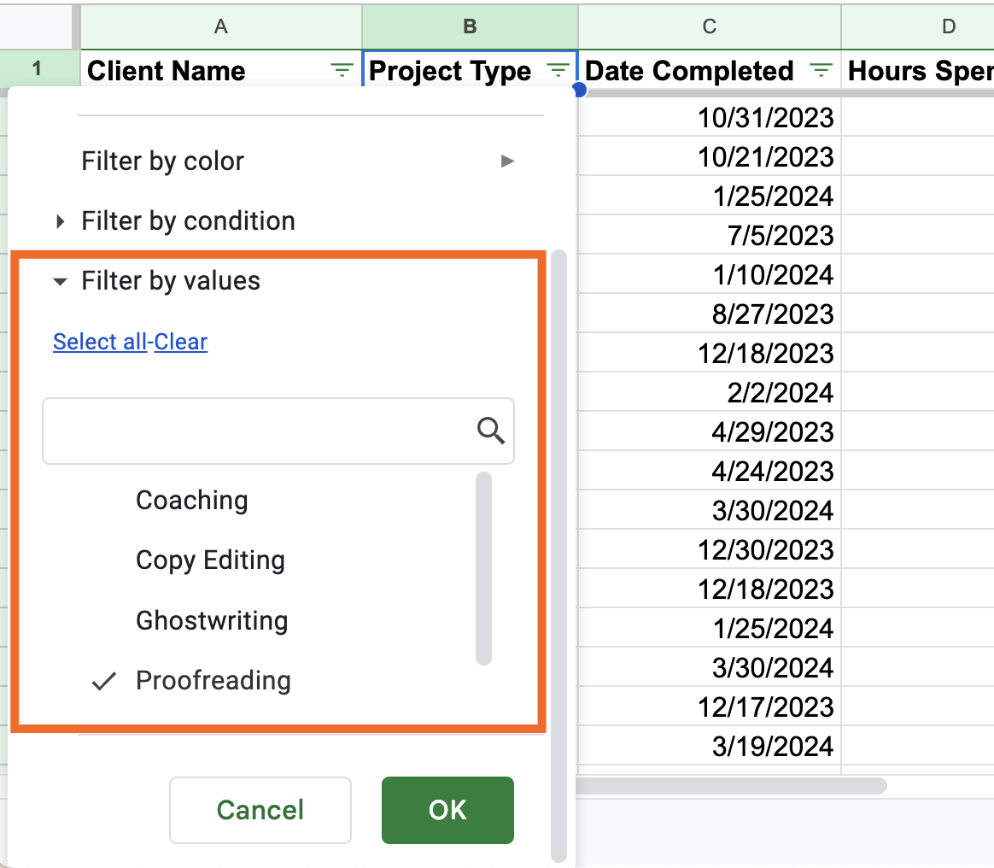Select column D header
994x868 pixels.
pos(917,26)
